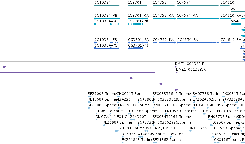This screenshot has height=144, width=245.
Task: Click protein label CG3701-PA
Action: pyautogui.click(x=138, y=40)
